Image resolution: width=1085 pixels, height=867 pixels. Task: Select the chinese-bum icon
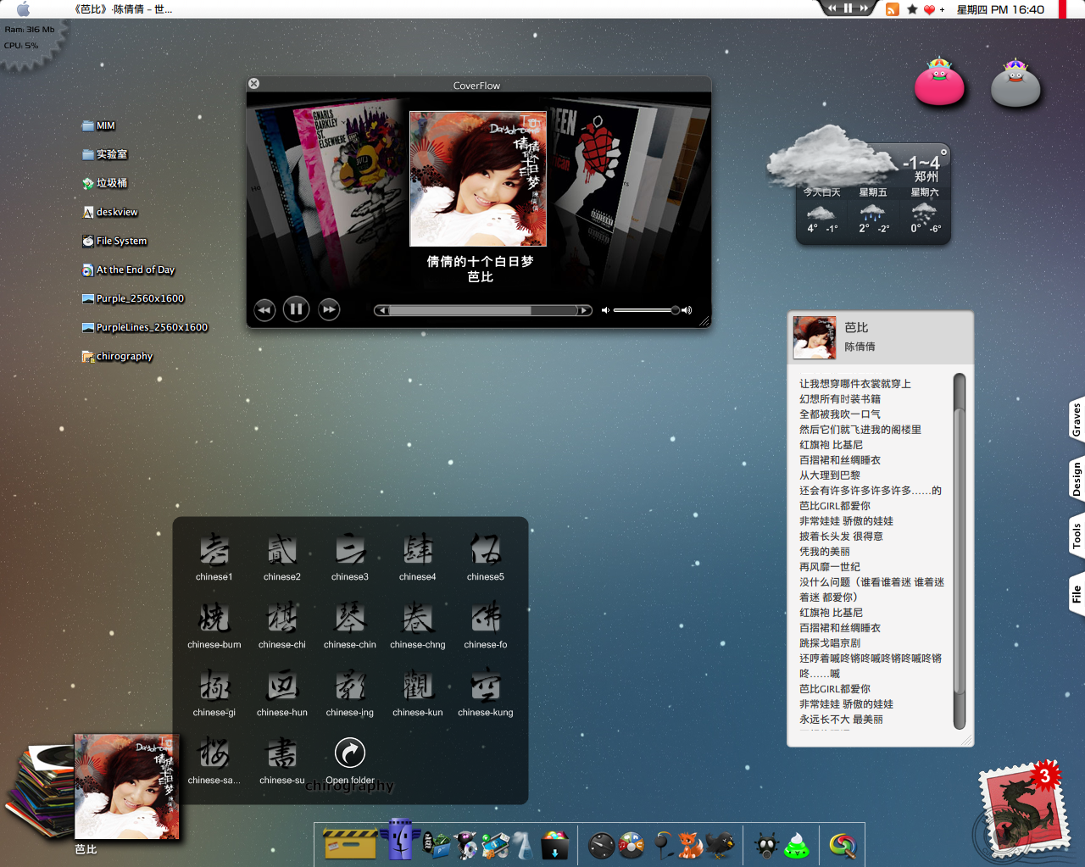(x=214, y=625)
